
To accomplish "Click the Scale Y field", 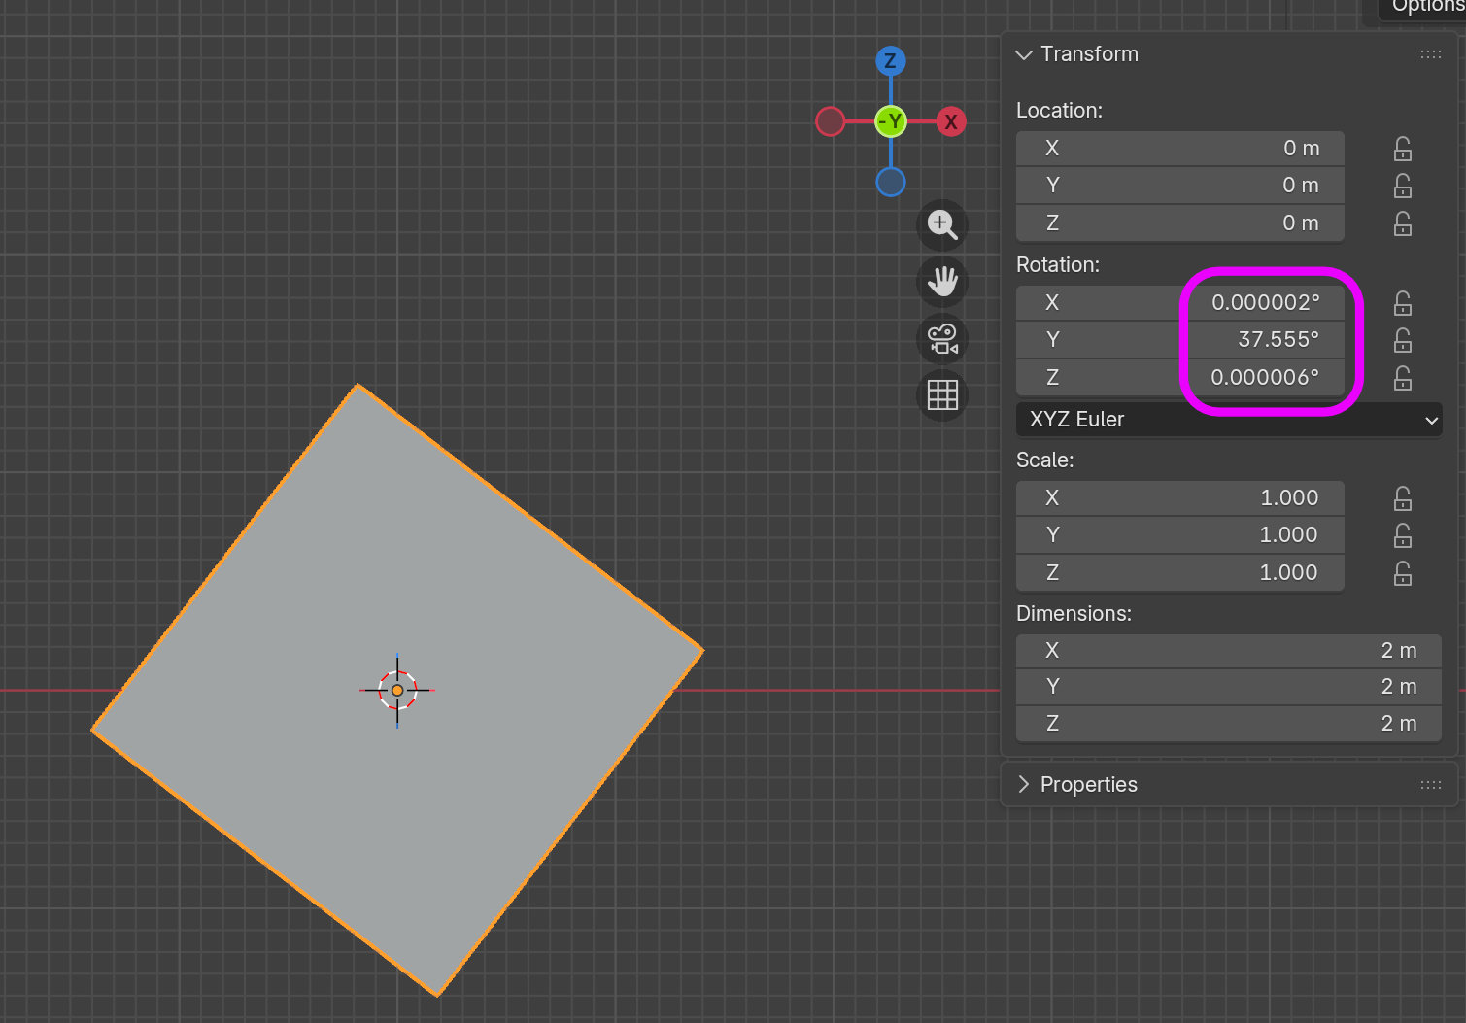I will (x=1180, y=535).
